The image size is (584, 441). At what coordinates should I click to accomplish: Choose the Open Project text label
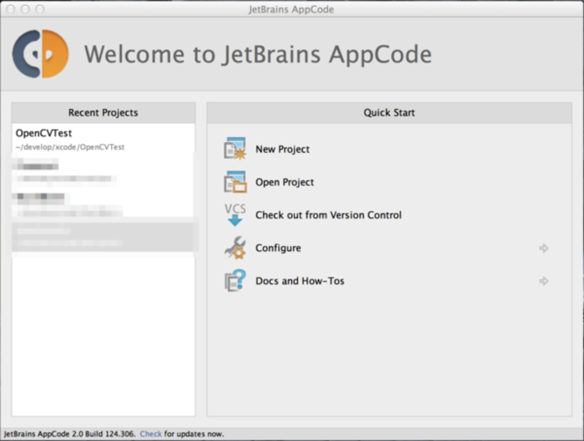[x=284, y=182]
